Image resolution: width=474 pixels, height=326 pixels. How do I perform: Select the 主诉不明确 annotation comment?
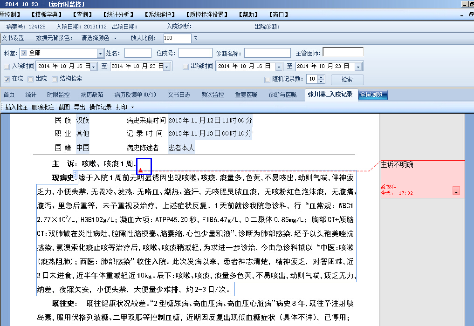click(x=397, y=165)
